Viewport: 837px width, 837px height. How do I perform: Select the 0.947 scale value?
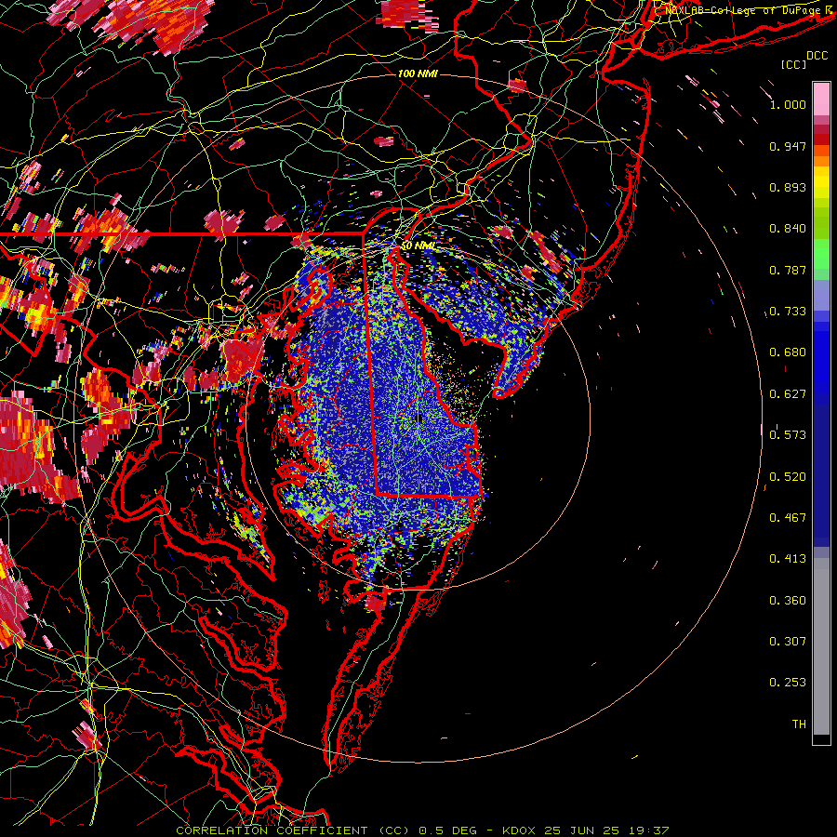[x=788, y=146]
